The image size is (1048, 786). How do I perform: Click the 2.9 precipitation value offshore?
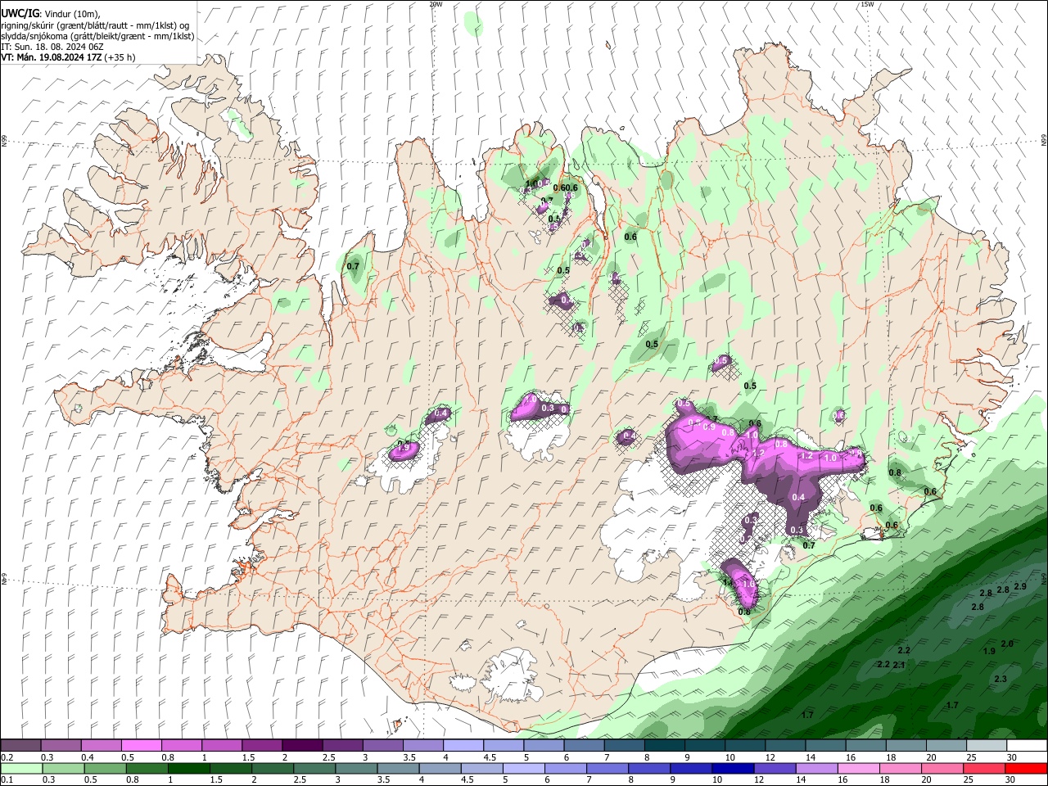pyautogui.click(x=1020, y=586)
